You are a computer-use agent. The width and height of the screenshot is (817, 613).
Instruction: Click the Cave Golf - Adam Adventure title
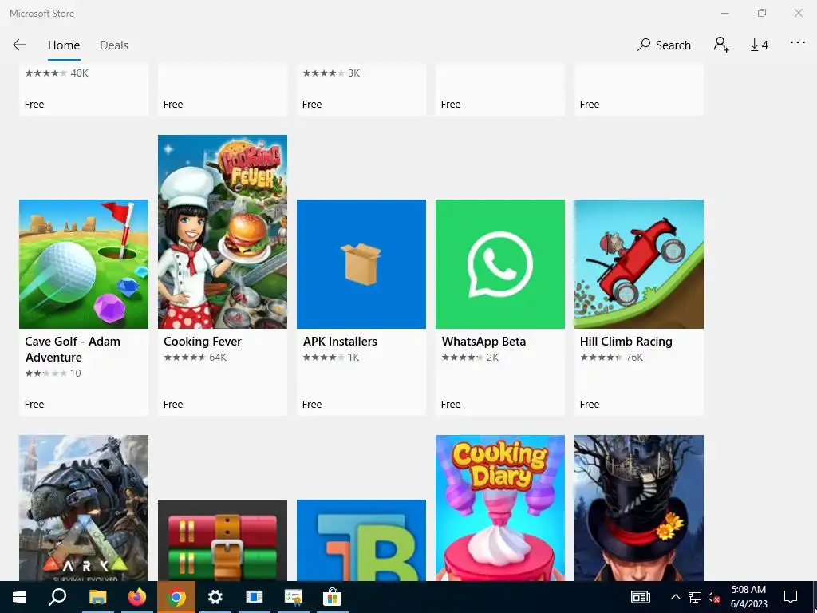point(73,350)
